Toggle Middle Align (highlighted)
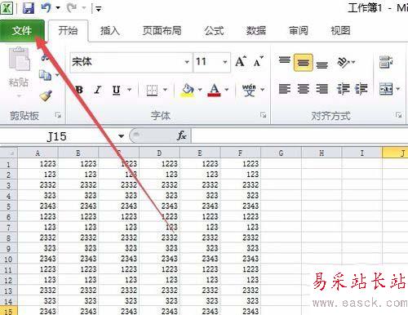Screen dimensions: 408x315 tap(304, 63)
